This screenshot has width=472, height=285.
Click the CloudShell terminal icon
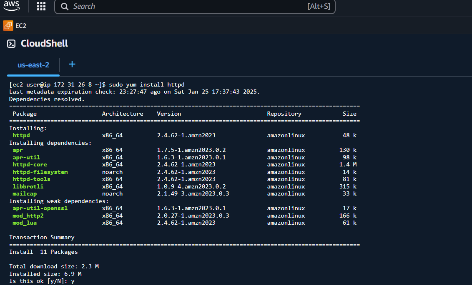[x=11, y=44]
